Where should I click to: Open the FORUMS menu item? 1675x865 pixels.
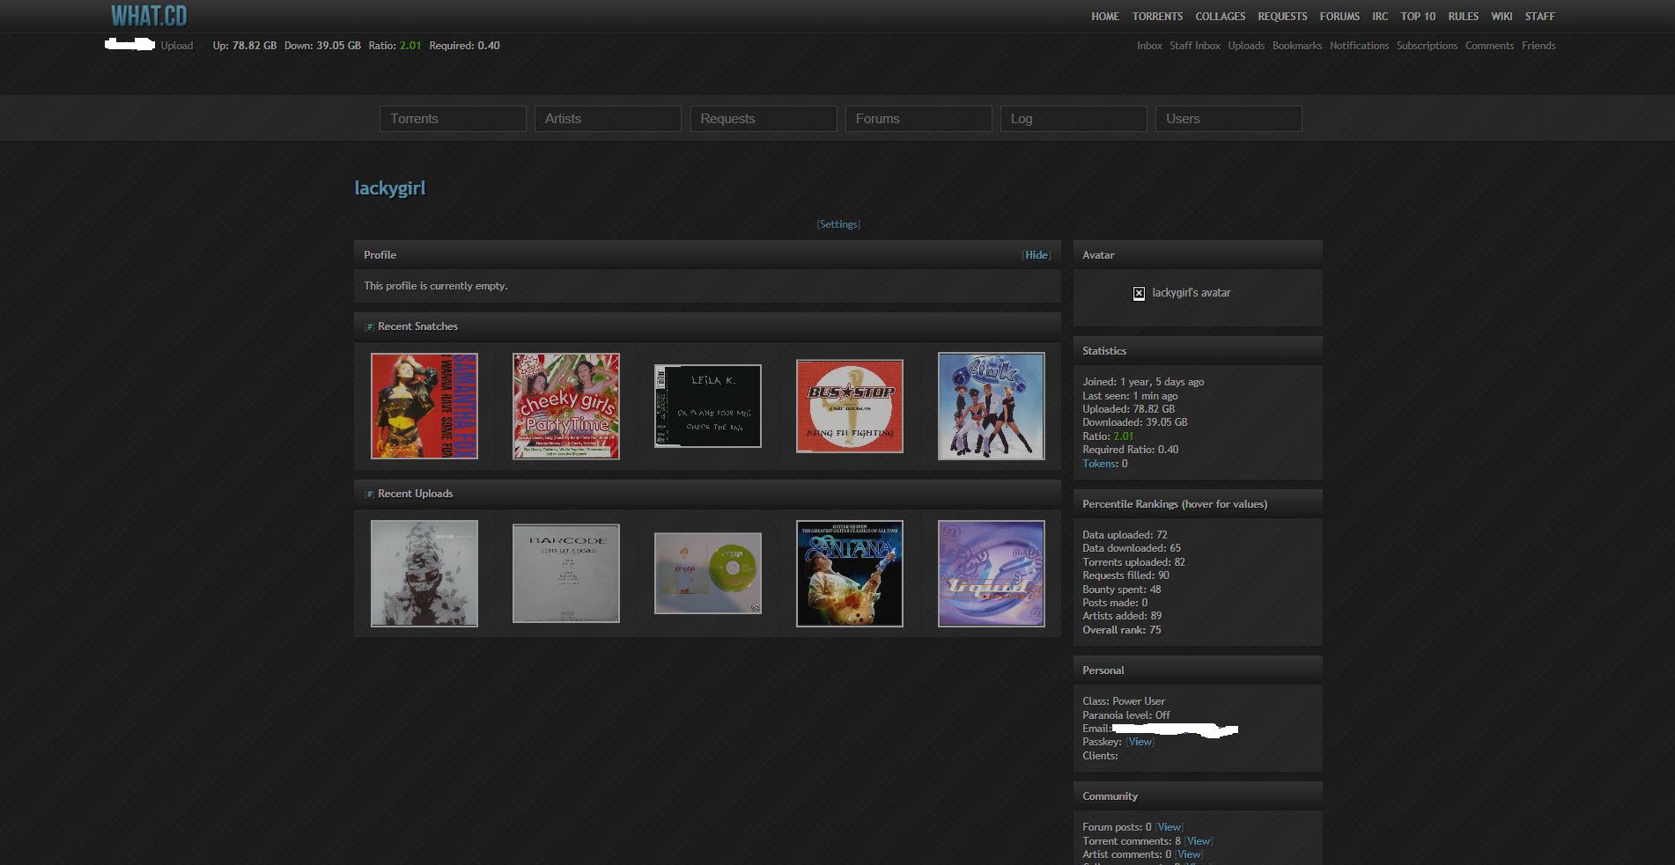[x=1339, y=17]
